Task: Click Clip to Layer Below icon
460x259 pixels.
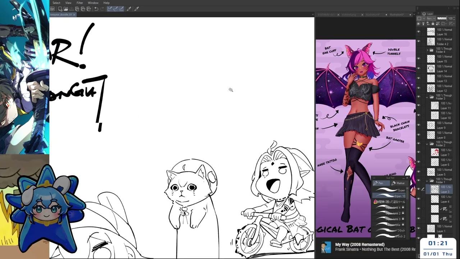Action: pos(418,23)
